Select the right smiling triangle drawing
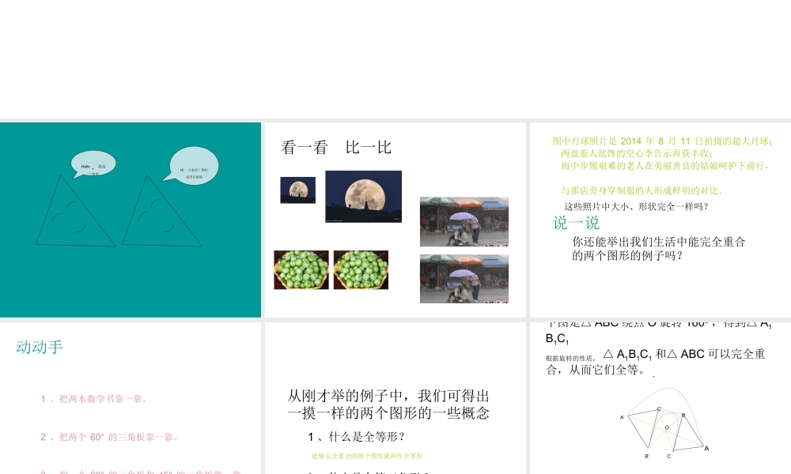 pos(162,211)
